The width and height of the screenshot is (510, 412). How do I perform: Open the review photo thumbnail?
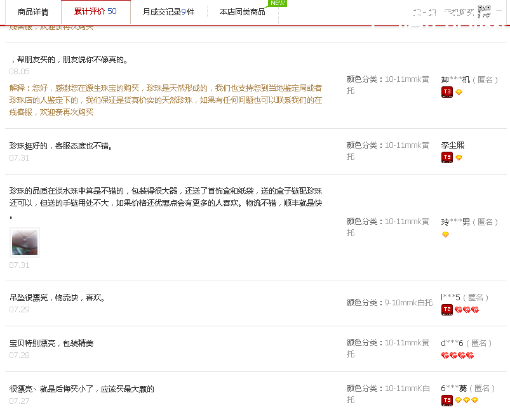(x=25, y=243)
